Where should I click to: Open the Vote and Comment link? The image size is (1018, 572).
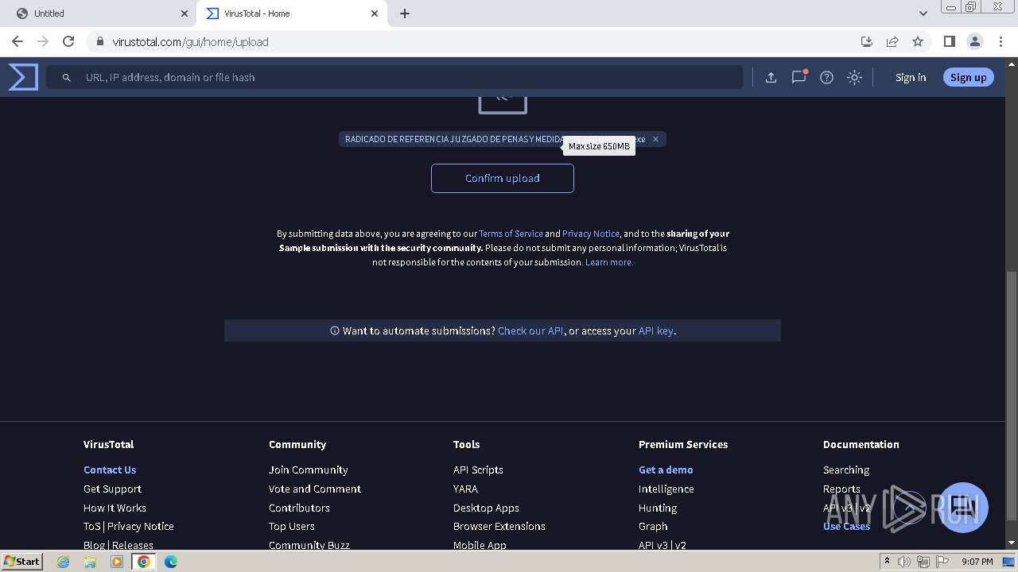click(315, 489)
